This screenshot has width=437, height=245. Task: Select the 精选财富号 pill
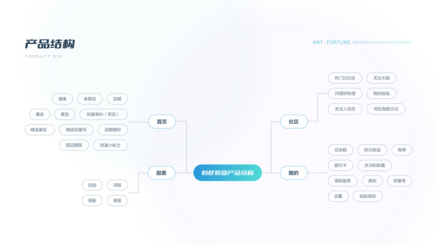pos(76,130)
